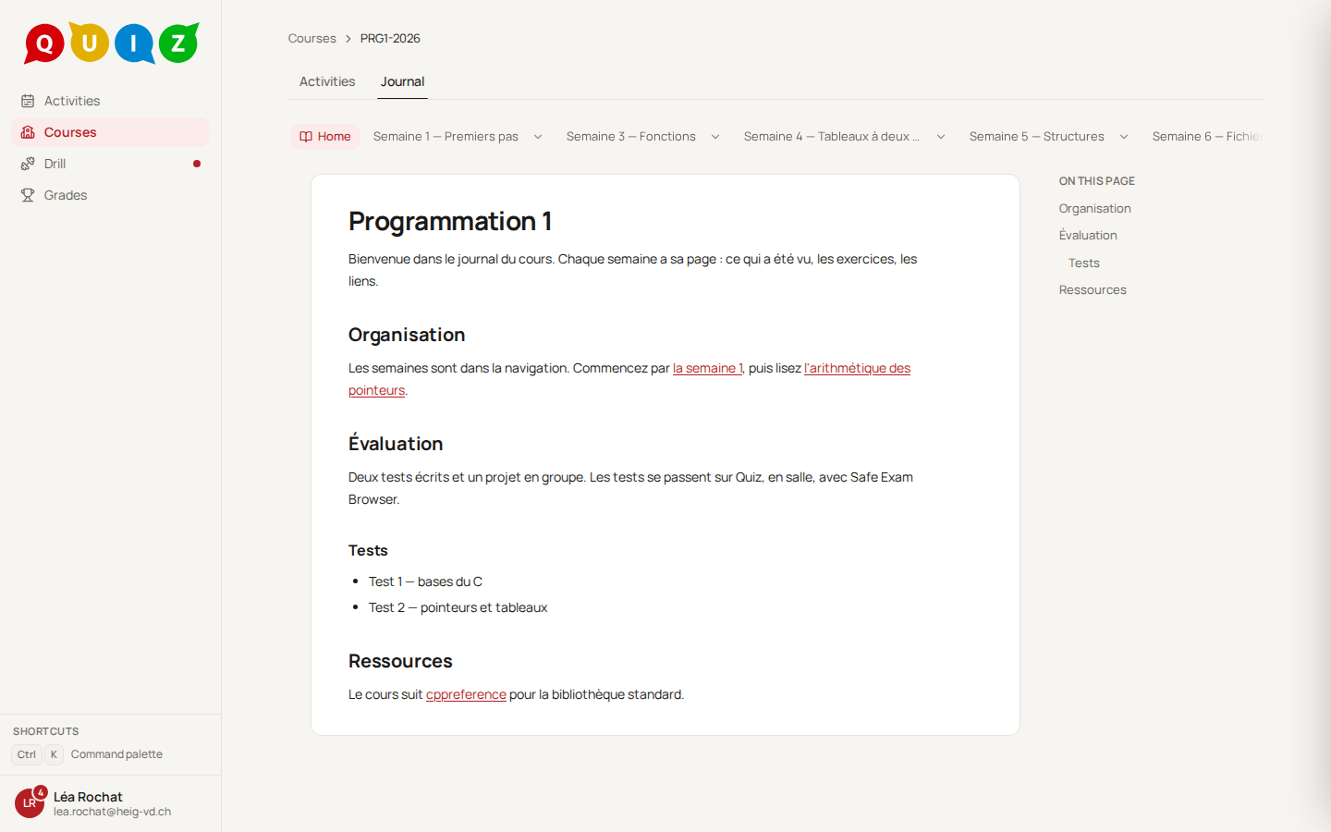Jump to Ressources in page outline
Image resolution: width=1331 pixels, height=832 pixels.
coord(1093,290)
